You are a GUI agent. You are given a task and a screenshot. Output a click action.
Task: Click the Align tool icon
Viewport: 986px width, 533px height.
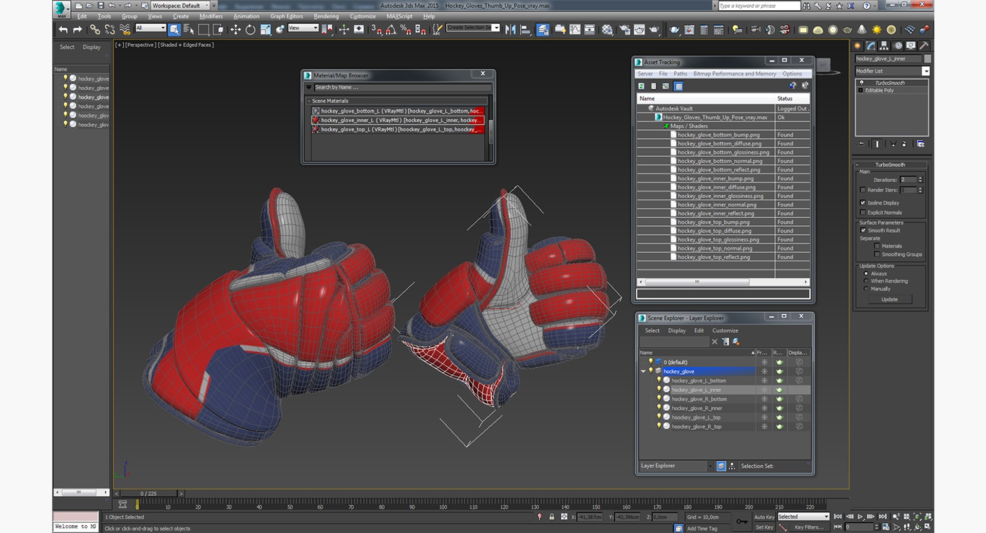pyautogui.click(x=525, y=30)
